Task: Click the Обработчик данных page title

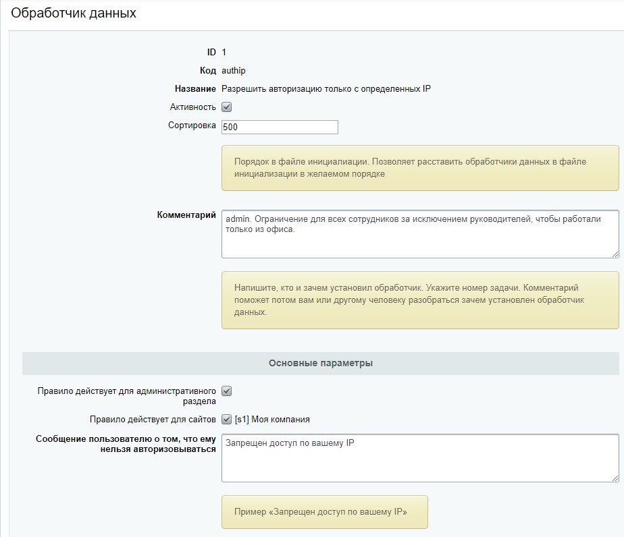Action: [x=74, y=13]
